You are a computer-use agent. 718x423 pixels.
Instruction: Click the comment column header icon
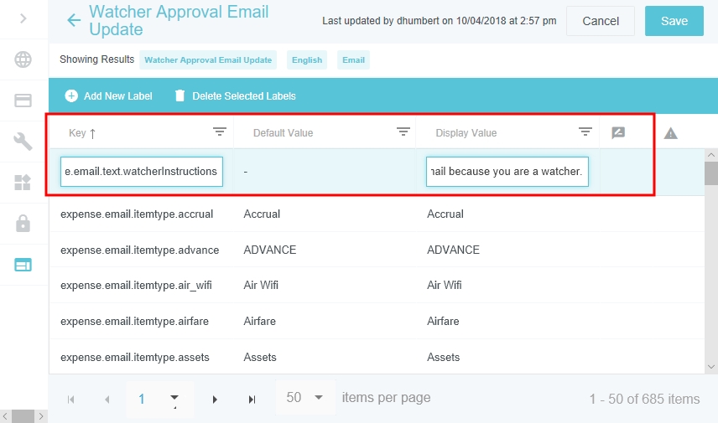tap(618, 132)
